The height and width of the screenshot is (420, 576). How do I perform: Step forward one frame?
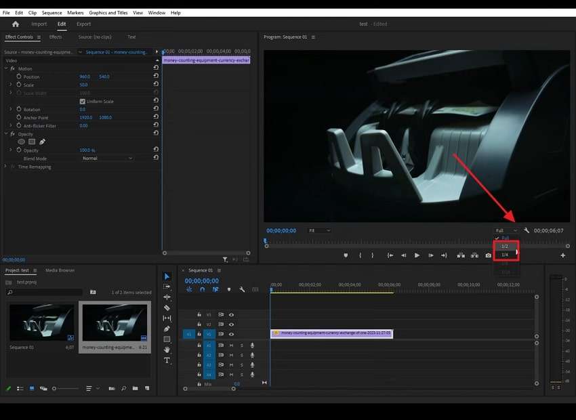(x=431, y=255)
